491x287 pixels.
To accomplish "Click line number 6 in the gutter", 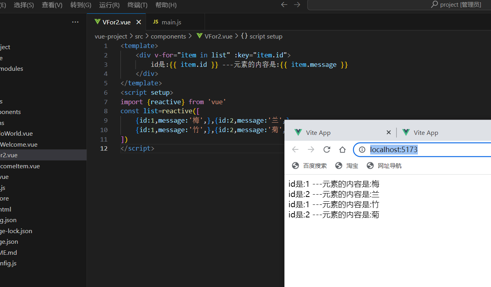I will [x=105, y=92].
